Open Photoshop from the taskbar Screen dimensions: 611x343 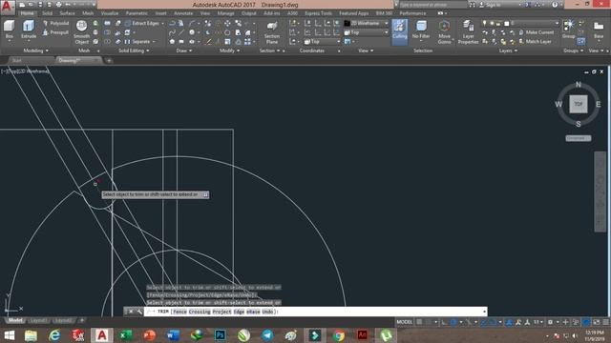coord(221,335)
